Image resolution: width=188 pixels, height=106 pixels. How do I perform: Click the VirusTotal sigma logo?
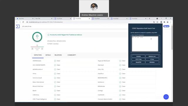tap(18, 26)
